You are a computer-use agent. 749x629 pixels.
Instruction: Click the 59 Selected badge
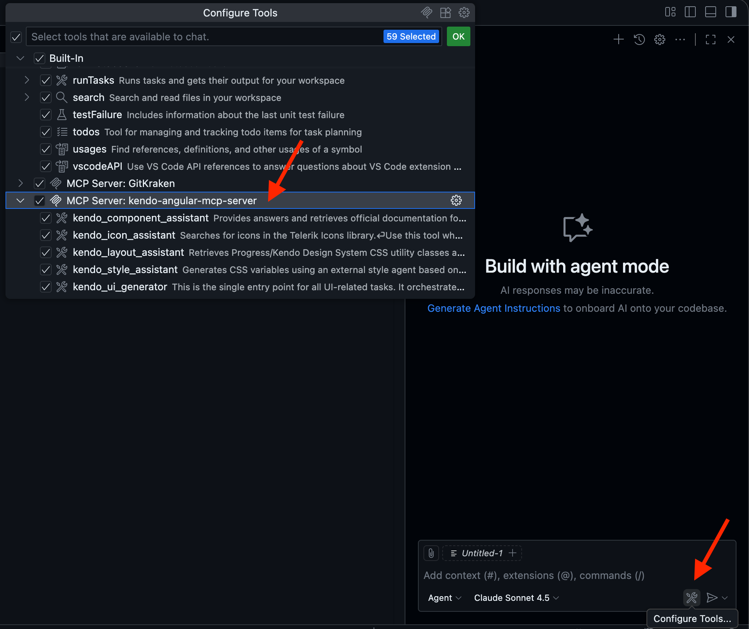pos(411,36)
